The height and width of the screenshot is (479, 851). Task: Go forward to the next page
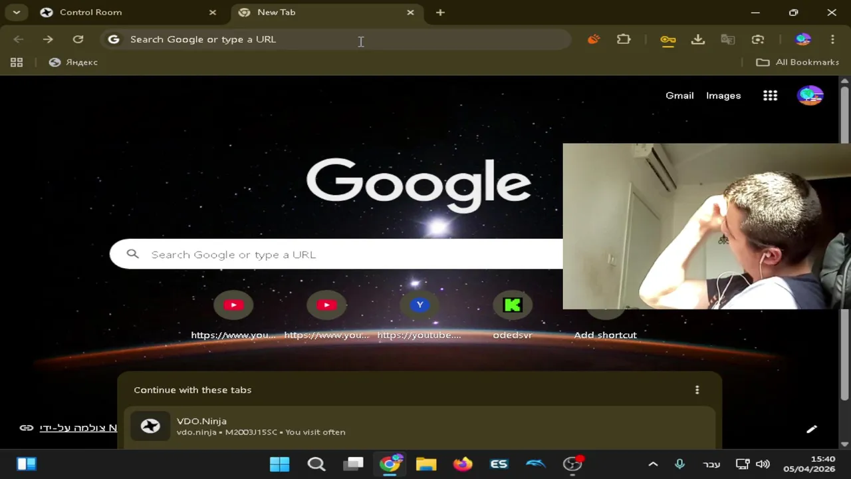click(48, 39)
